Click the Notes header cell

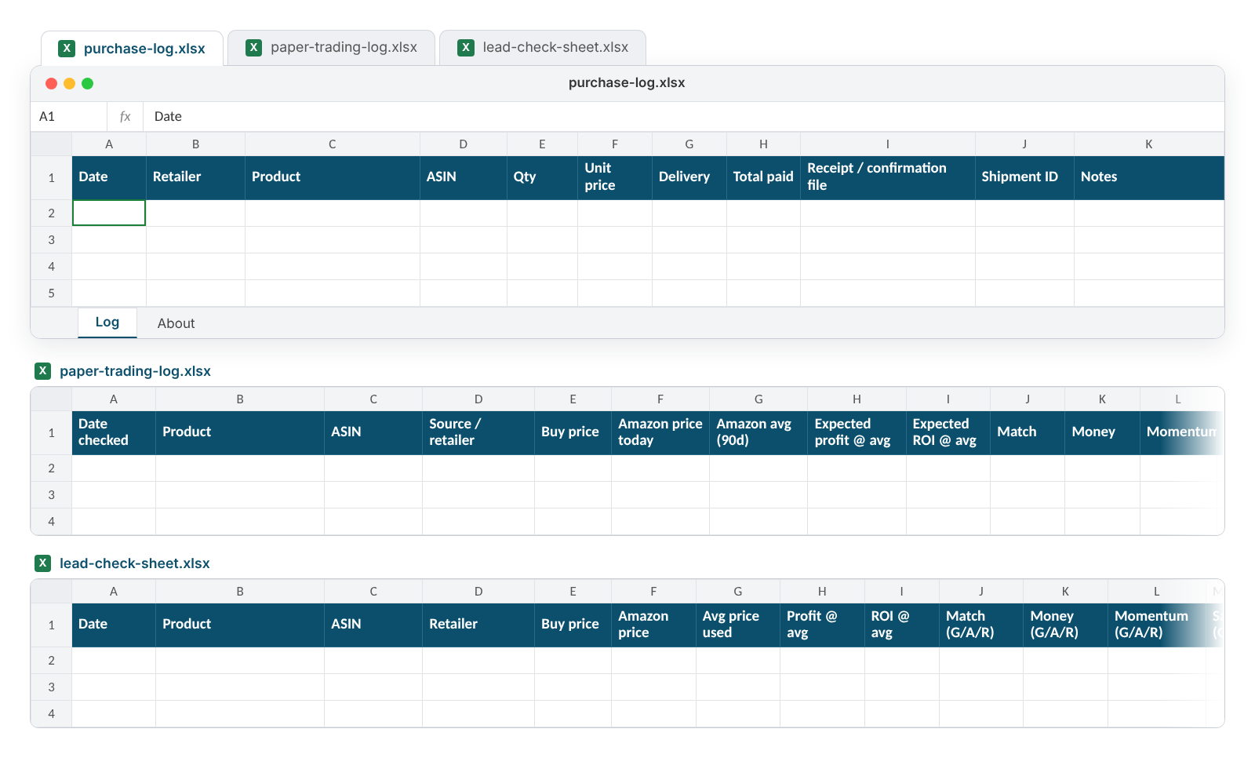pyautogui.click(x=1149, y=177)
